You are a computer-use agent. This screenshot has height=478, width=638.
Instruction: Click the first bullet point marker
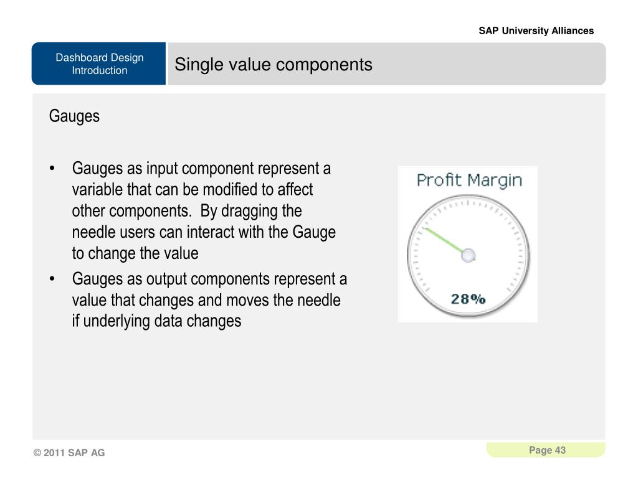52,168
